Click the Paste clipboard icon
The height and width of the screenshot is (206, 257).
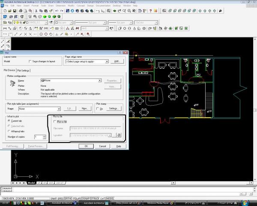tap(46, 11)
